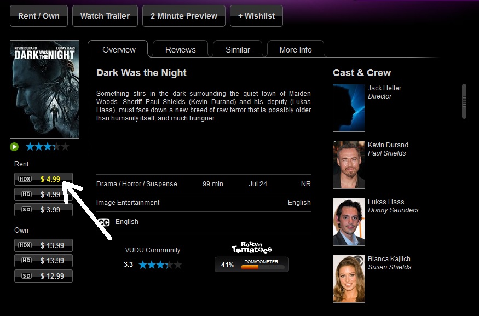Open Kevin Durand's cast photo
Viewport: 479px width, 316px height.
(349, 165)
